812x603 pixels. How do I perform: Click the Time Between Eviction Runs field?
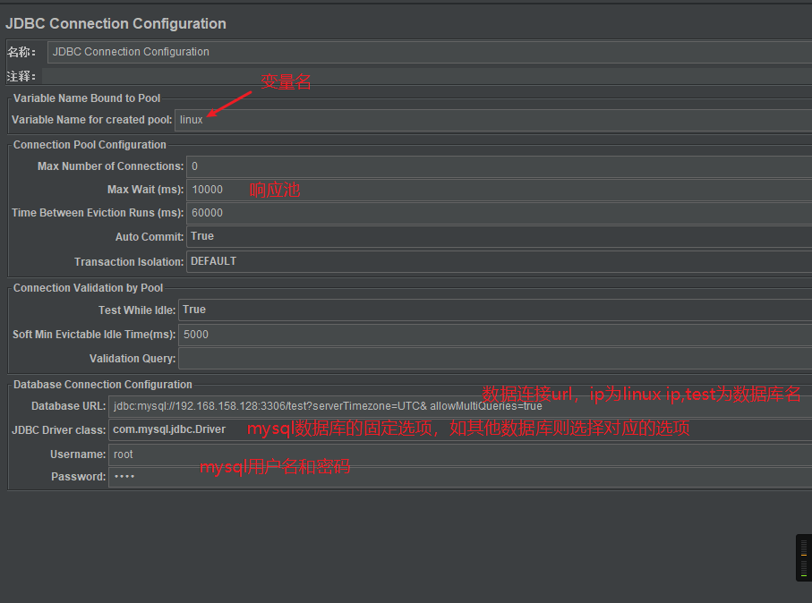(x=498, y=213)
